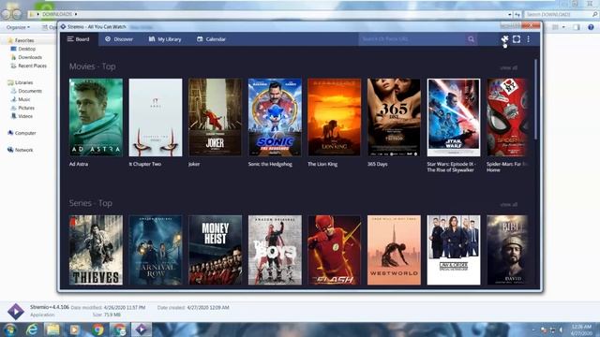Open Star Wars Rise of Skywalker poster
The image size is (600, 337).
[454, 117]
